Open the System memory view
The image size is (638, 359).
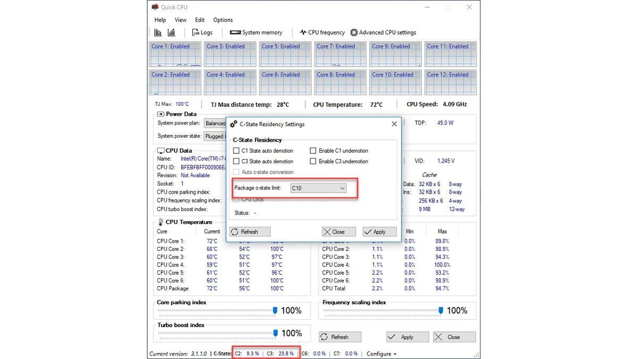tap(256, 32)
